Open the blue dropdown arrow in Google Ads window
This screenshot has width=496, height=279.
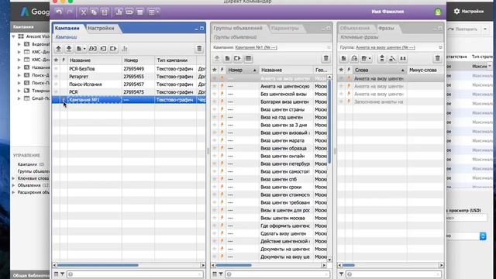tap(483, 236)
